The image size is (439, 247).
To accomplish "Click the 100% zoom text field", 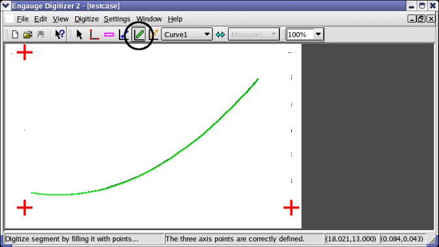I will pos(300,35).
